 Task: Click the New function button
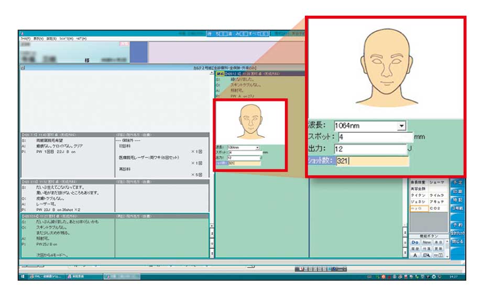coord(426,242)
